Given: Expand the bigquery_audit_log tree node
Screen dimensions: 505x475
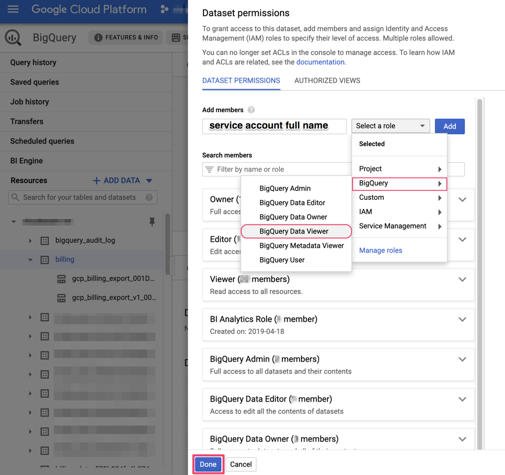Looking at the screenshot, I should tap(30, 240).
